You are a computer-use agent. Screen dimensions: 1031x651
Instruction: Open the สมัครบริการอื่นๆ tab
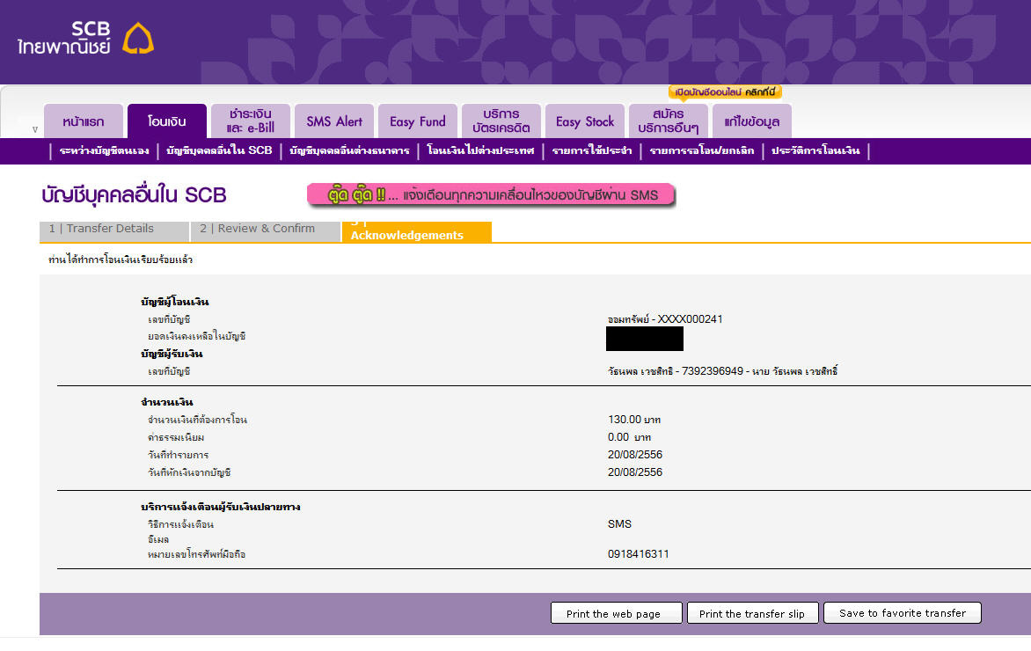(668, 121)
